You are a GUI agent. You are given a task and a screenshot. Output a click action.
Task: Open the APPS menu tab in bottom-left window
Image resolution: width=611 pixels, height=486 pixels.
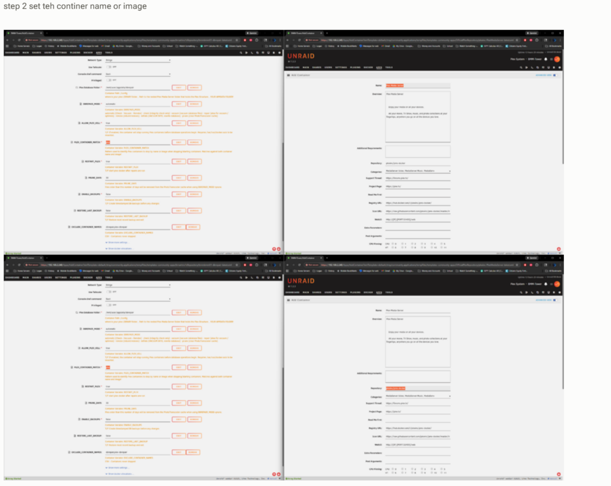click(x=99, y=278)
